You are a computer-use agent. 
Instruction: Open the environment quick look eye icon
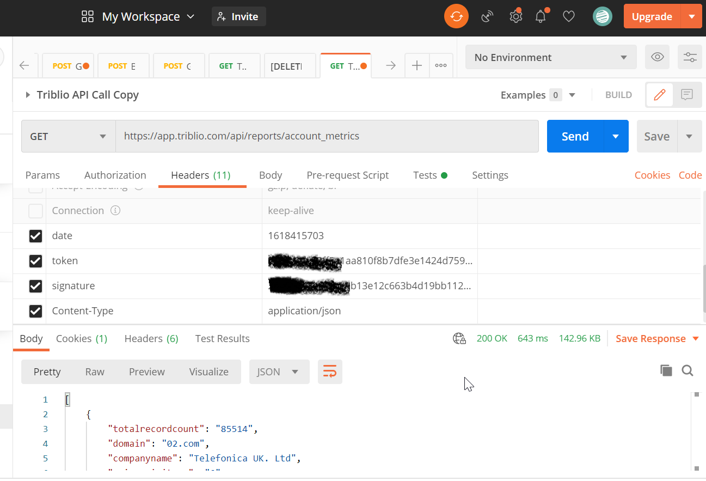[x=657, y=57]
